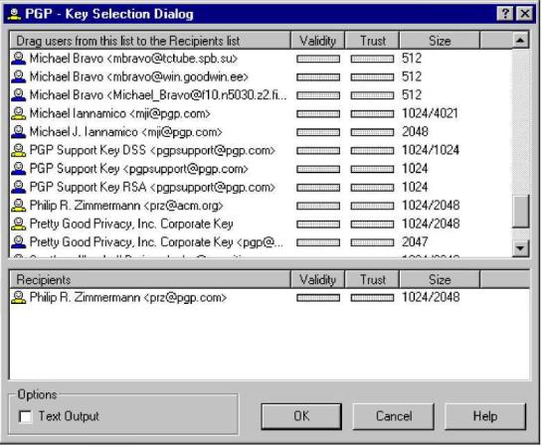542x447 pixels.
Task: Select Michael J. Iannamico <mji@pgp.com>
Action: click(126, 132)
